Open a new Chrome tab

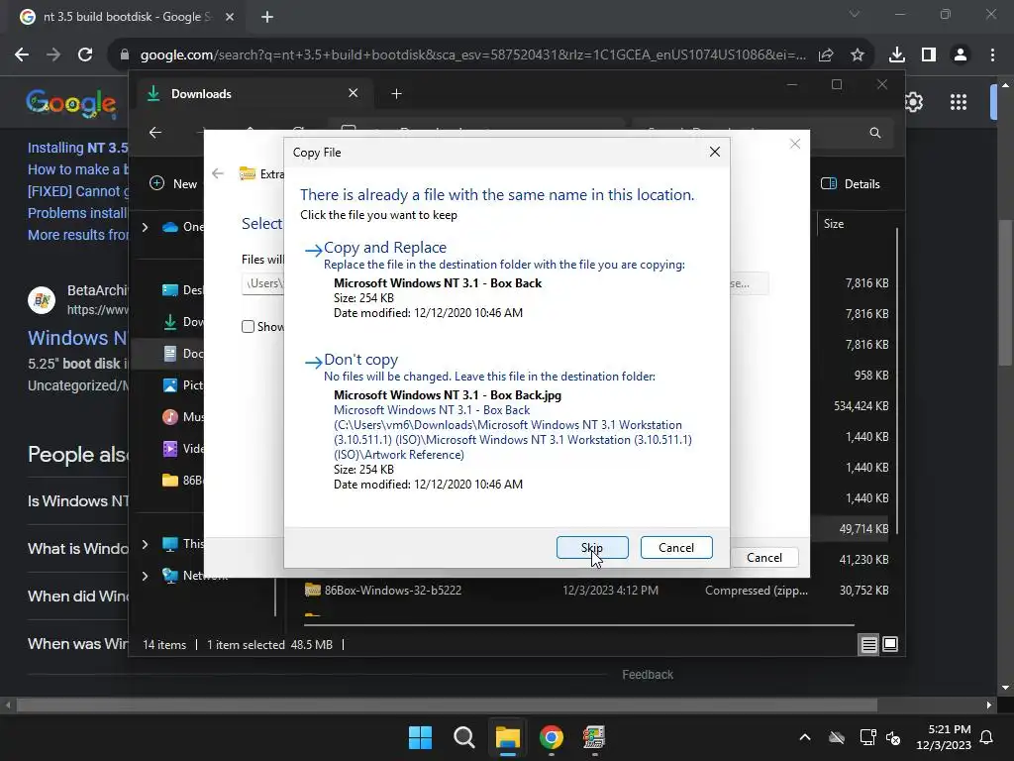click(x=267, y=17)
